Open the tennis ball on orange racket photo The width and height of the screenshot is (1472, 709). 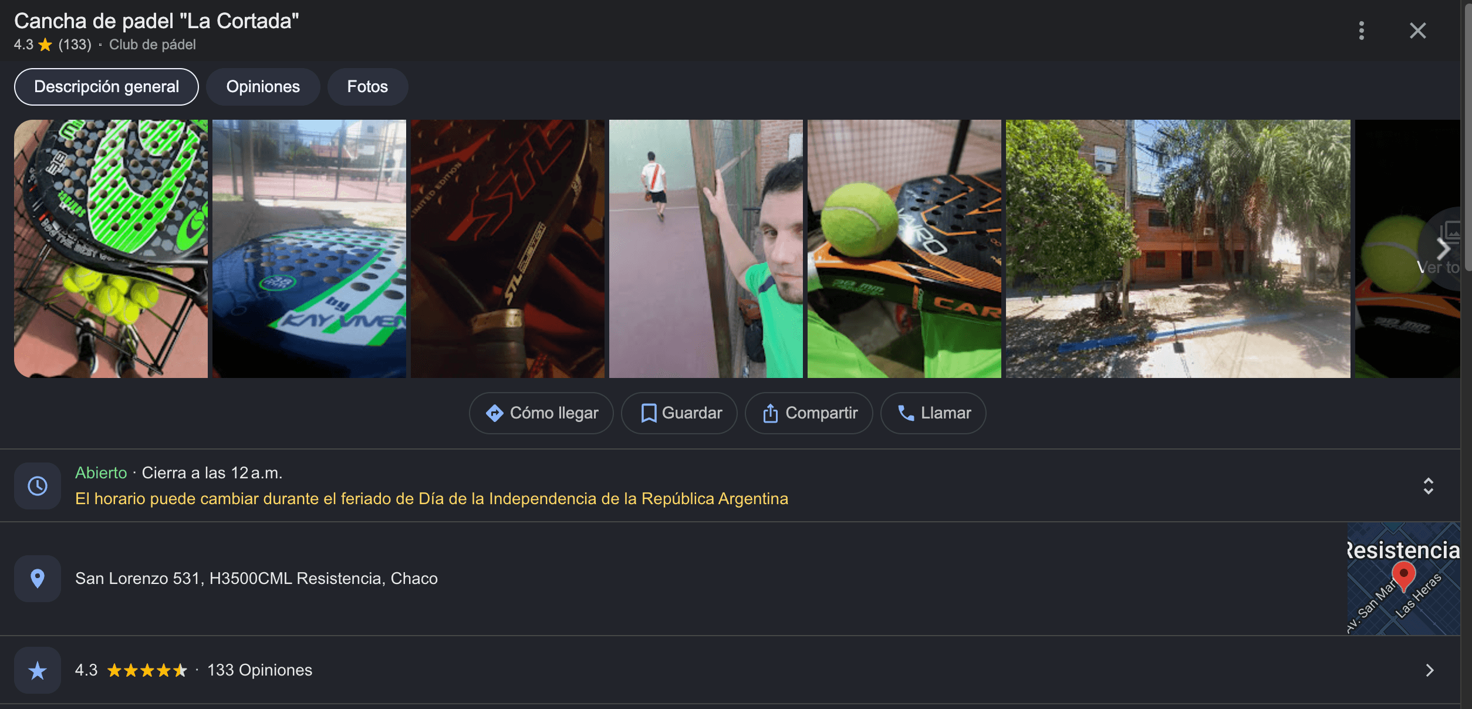pos(904,249)
